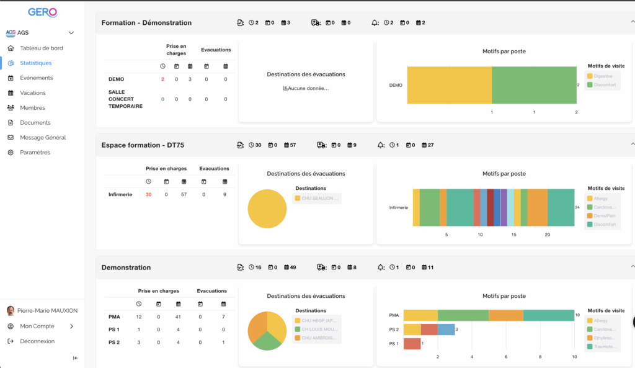Click the Membres people icon
The height and width of the screenshot is (368, 635).
(x=11, y=108)
